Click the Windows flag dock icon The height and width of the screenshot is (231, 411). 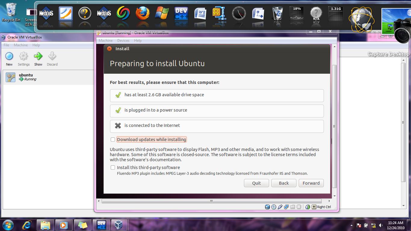162,13
